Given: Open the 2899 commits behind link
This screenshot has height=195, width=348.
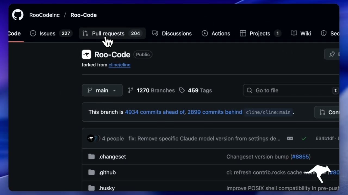Looking at the screenshot, I should (215, 112).
